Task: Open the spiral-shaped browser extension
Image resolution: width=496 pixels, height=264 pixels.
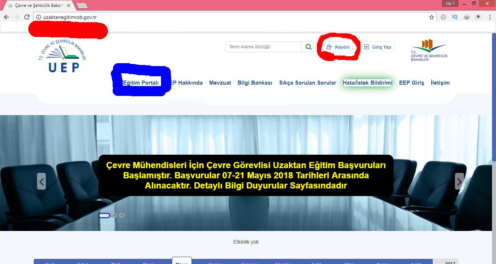Action: 443,17
